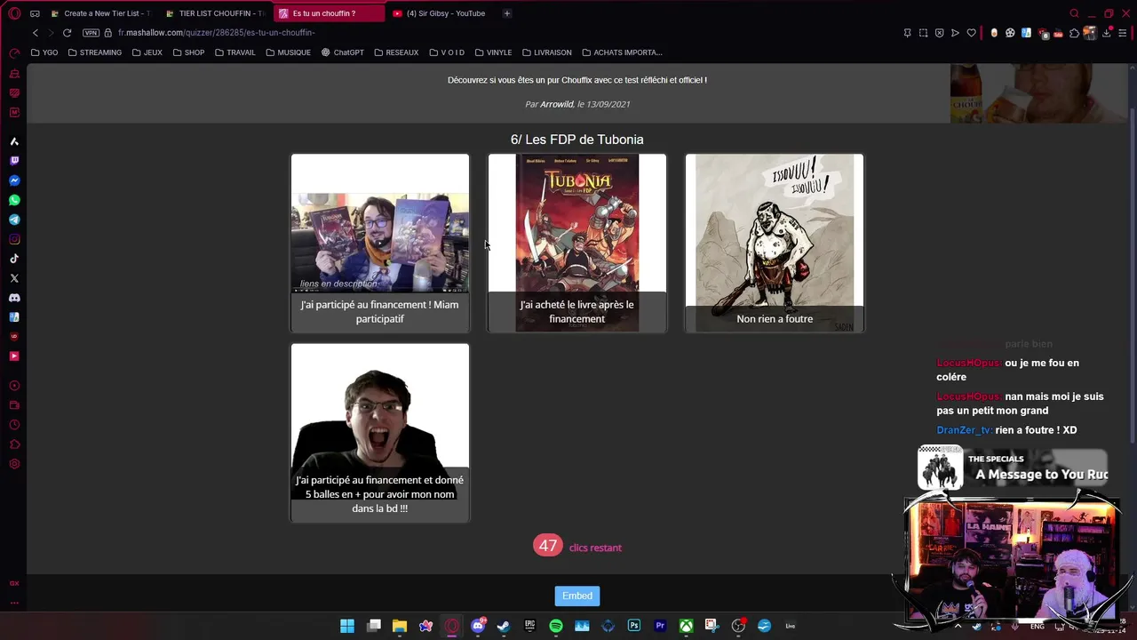The width and height of the screenshot is (1137, 640).
Task: Open the VINYLE bookmarks folder
Action: pos(494,52)
